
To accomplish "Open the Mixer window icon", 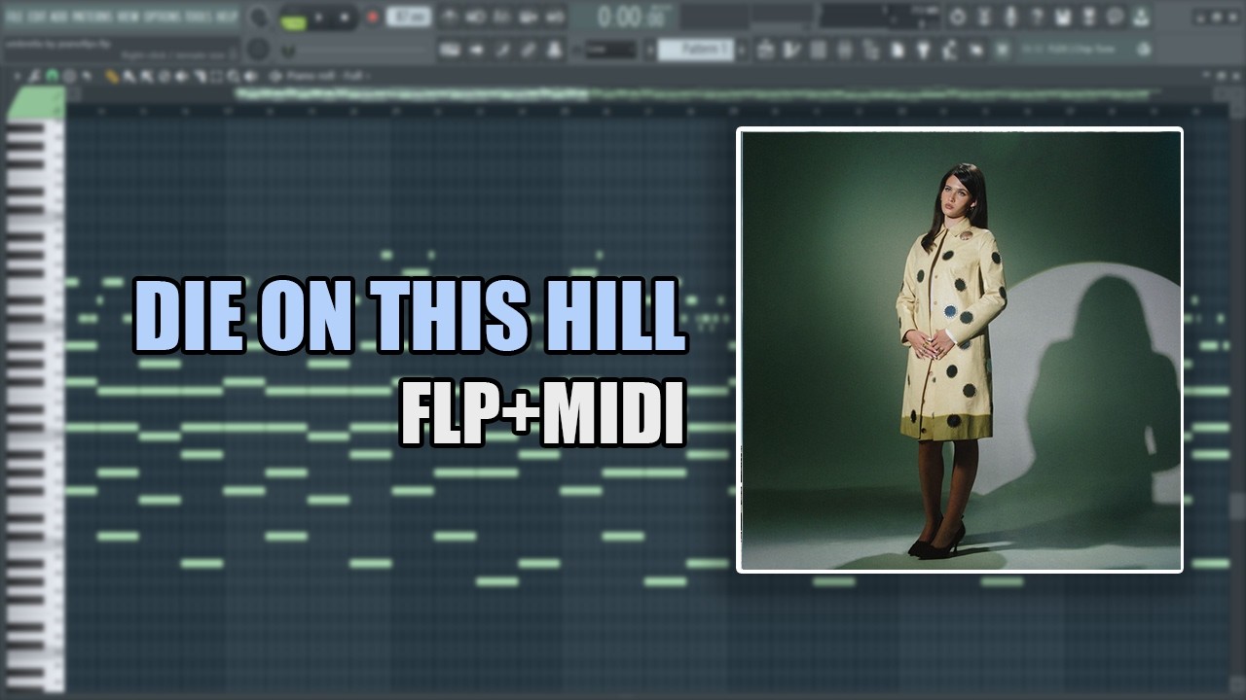I will click(844, 50).
